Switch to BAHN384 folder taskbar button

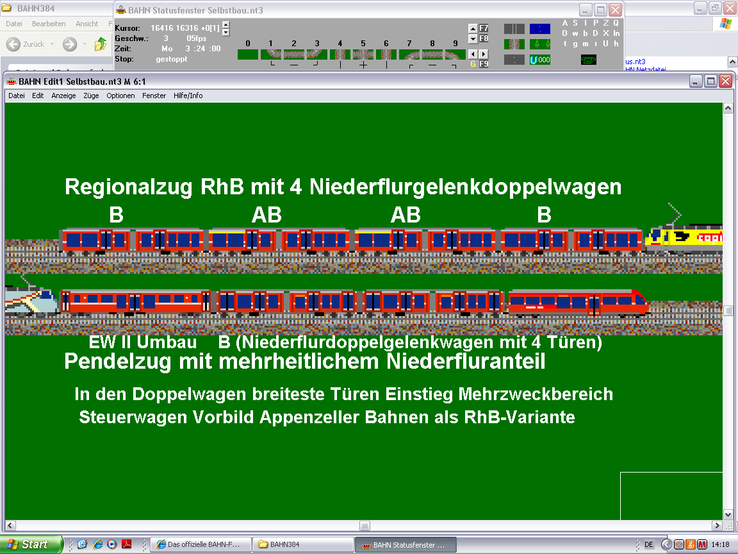(302, 544)
